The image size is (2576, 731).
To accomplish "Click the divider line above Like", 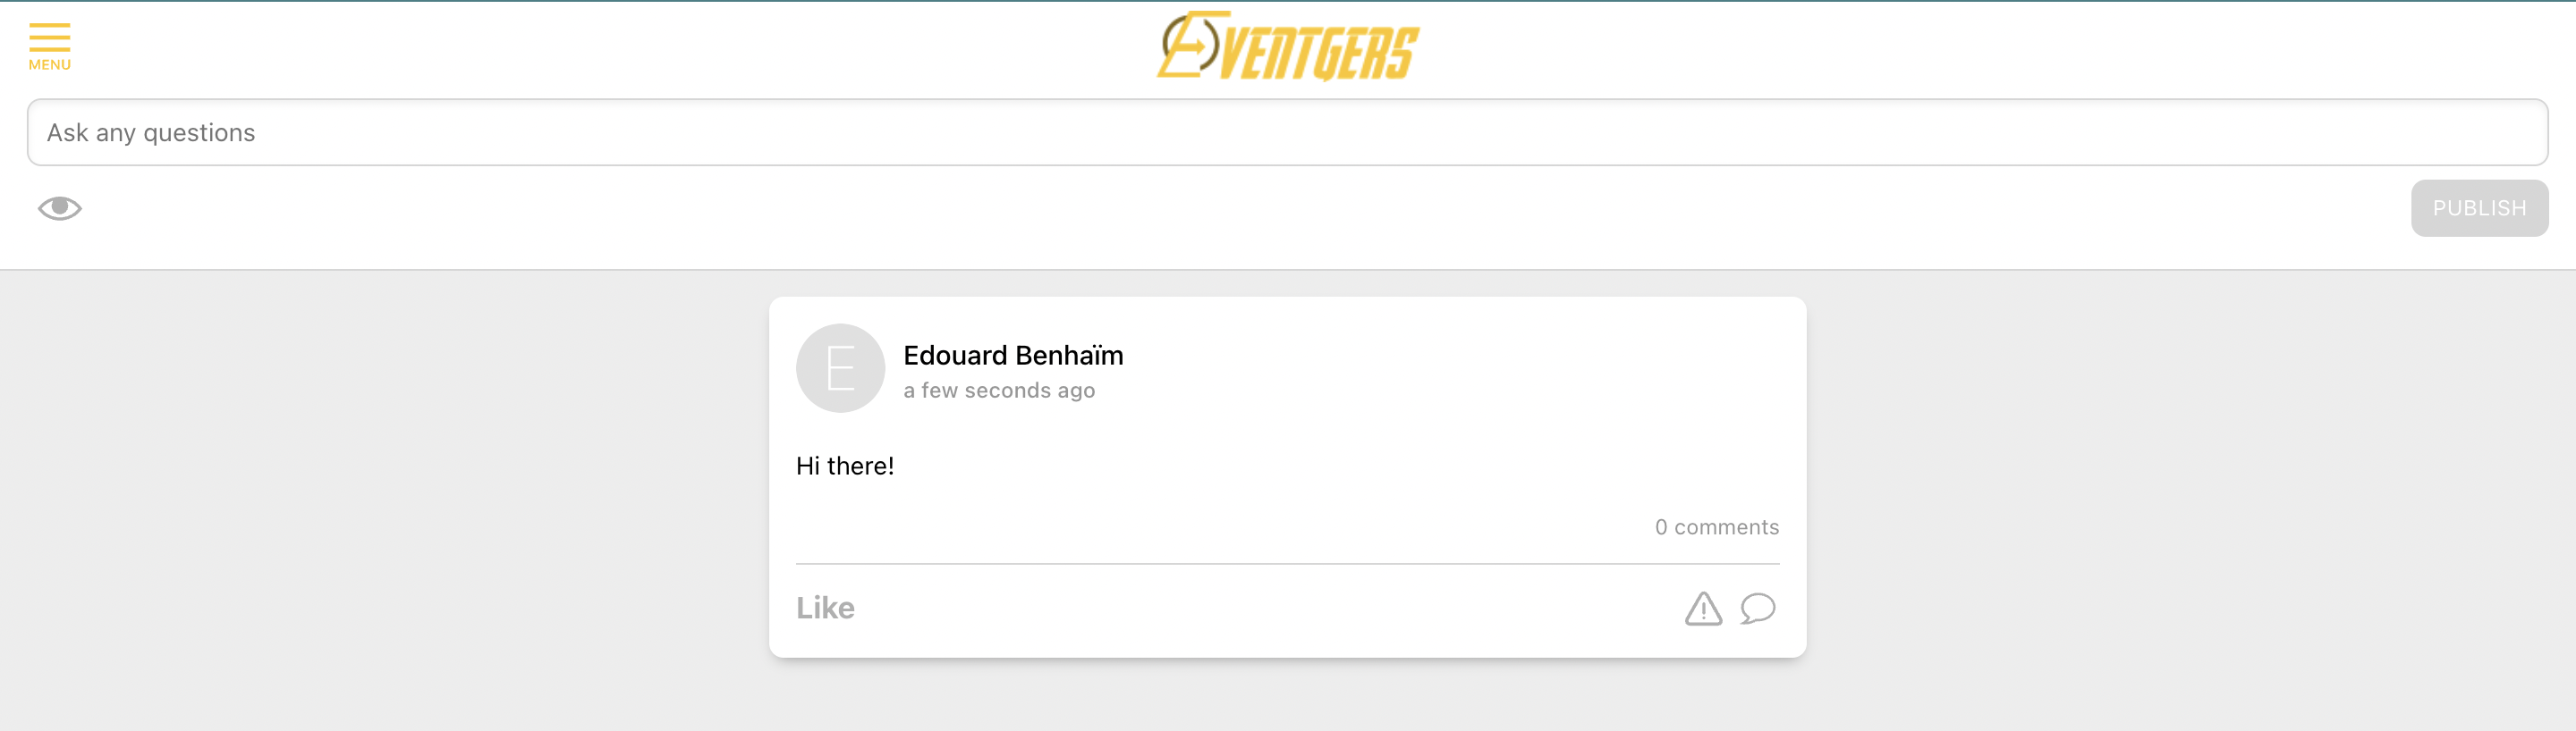I will (x=1287, y=564).
